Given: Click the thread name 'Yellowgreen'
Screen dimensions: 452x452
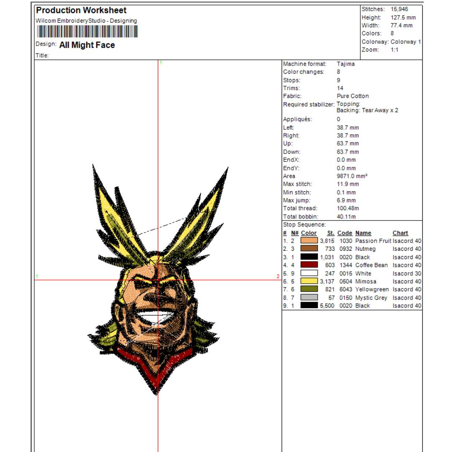Looking at the screenshot, I should (x=372, y=289).
